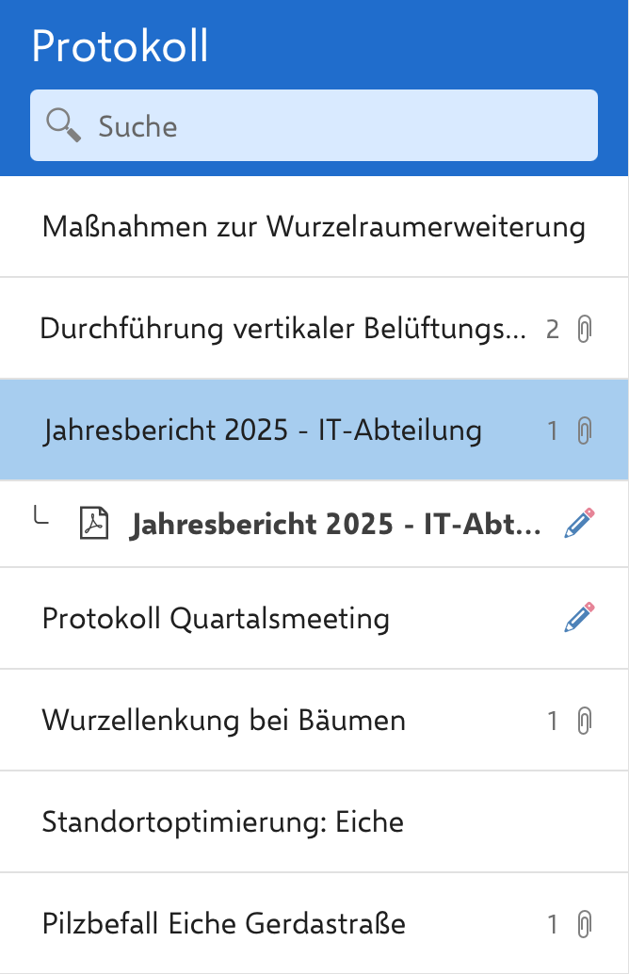Click the Protokoll header title
This screenshot has height=974, width=629.
pos(121,47)
